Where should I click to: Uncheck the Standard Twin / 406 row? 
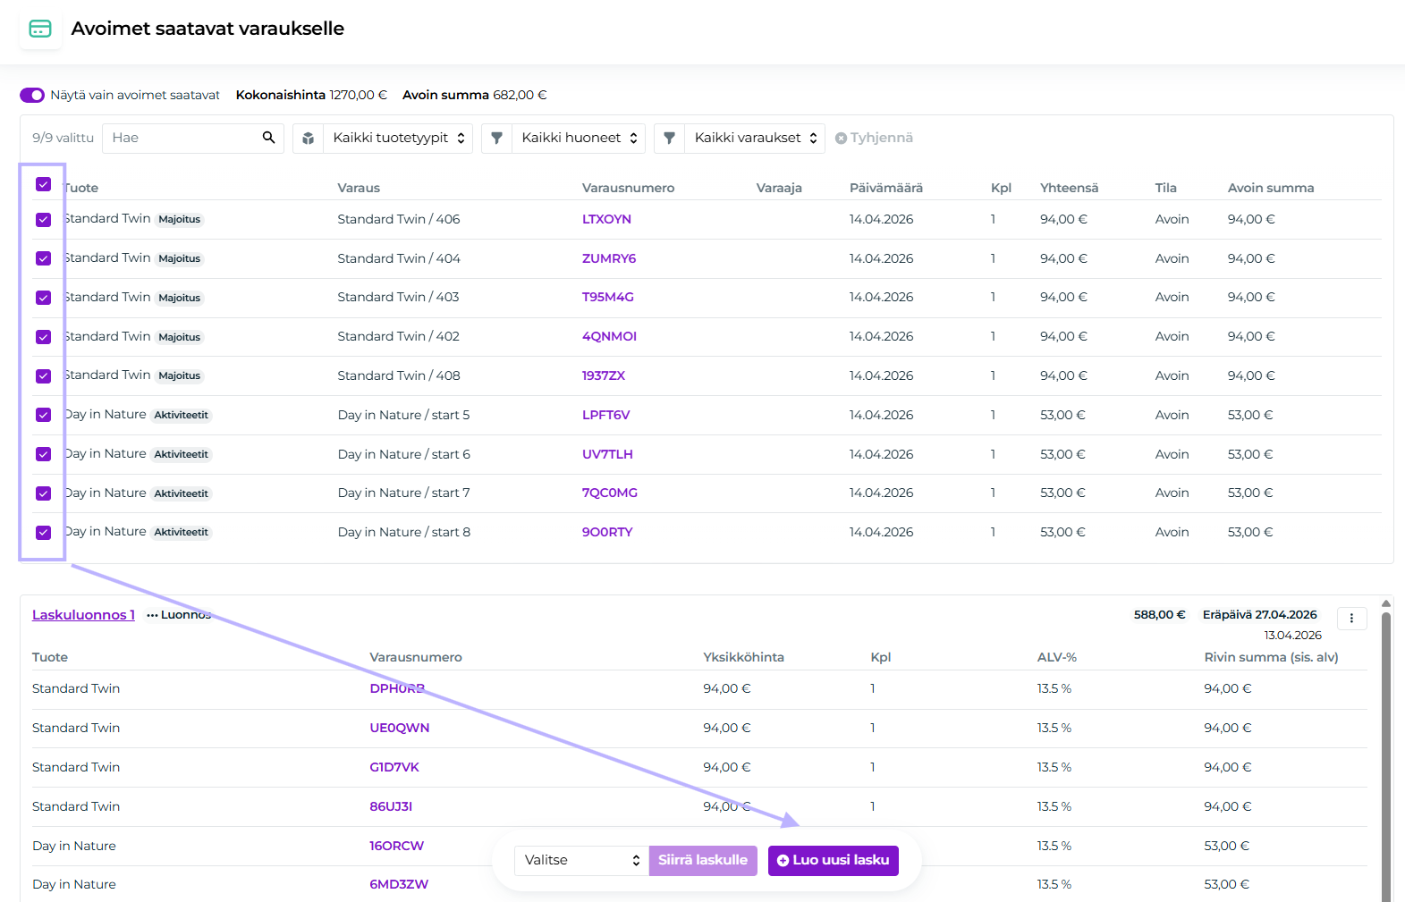(43, 220)
